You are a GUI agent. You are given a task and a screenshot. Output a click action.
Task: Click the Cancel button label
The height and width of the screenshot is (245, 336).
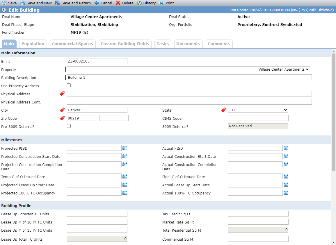point(106,3)
